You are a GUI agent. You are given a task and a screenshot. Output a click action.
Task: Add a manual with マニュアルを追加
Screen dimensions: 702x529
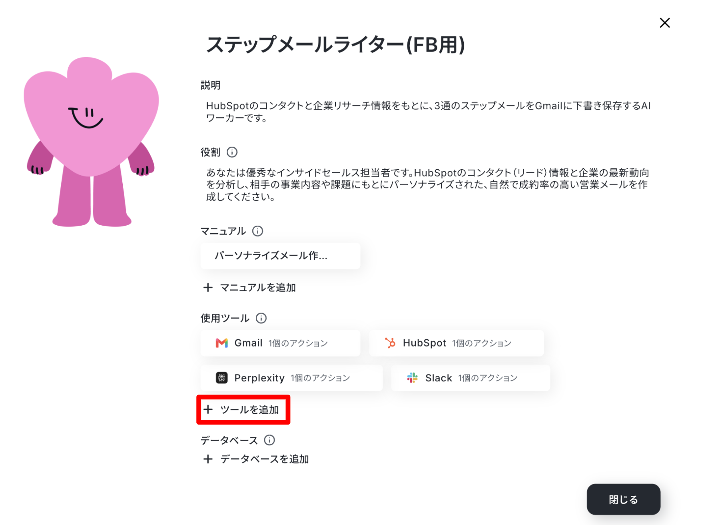[x=249, y=287]
